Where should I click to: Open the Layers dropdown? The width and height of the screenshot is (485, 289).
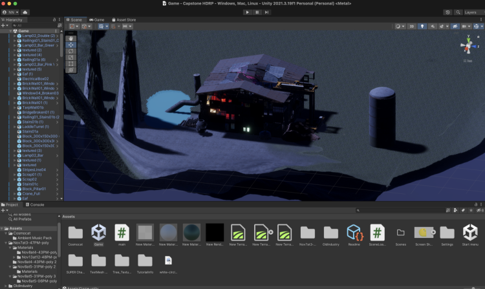[474, 12]
